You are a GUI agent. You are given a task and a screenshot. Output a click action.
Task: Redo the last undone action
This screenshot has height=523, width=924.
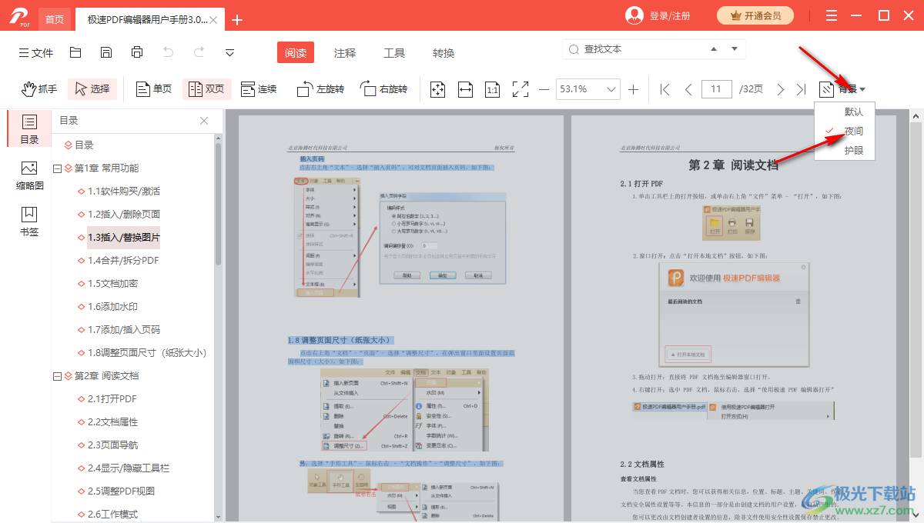199,52
